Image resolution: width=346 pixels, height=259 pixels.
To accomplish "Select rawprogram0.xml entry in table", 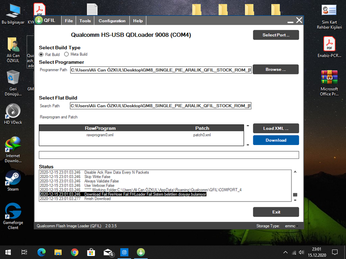I will tap(100, 135).
